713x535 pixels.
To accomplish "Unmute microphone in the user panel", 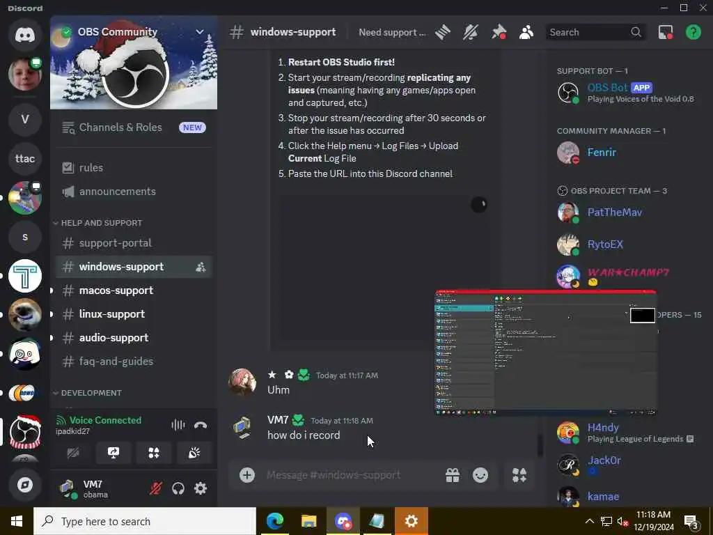I will 156,488.
